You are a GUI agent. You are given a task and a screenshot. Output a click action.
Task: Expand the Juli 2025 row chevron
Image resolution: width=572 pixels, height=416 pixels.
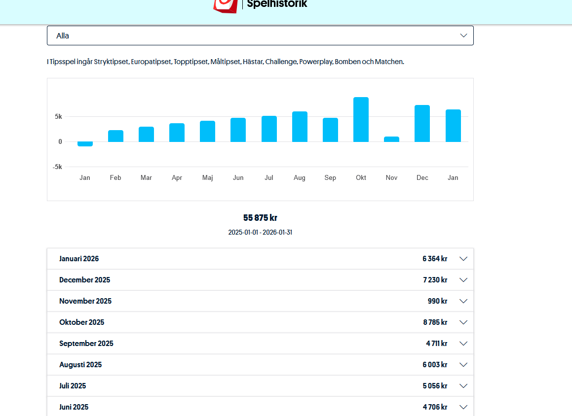coord(463,386)
